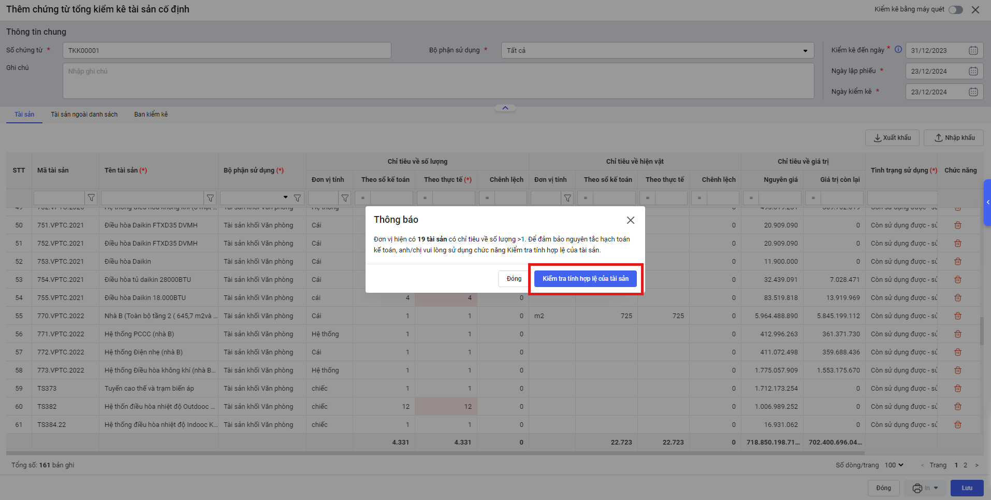Switch to Tài sản ngoài danh sách tab
991x500 pixels.
[x=84, y=115]
